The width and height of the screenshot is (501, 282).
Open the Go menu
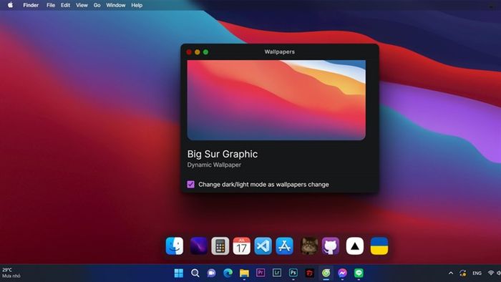(x=97, y=5)
